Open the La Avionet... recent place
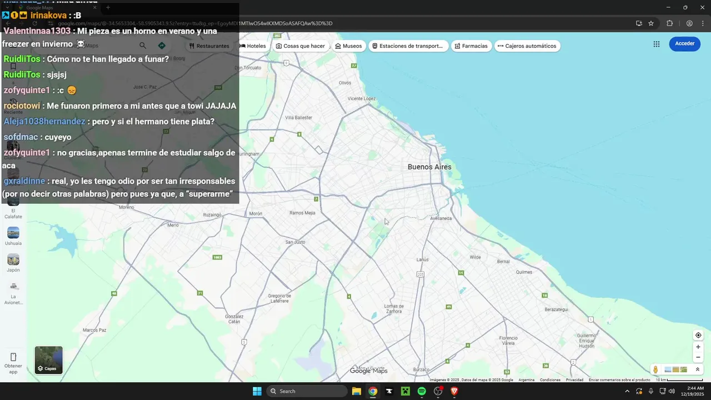This screenshot has height=400, width=711. tap(13, 293)
